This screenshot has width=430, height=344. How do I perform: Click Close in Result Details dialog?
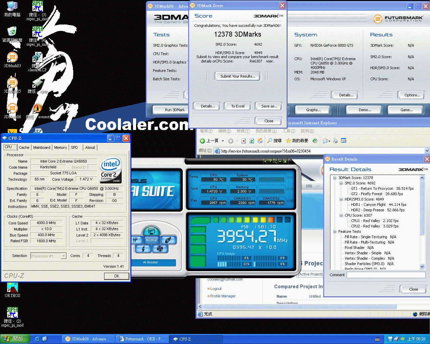coord(414,289)
